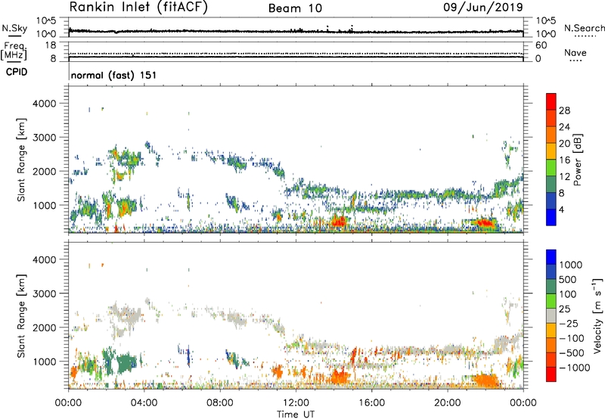Viewport: 605px width, 419px height.
Task: Click the '-1000' velocity colorbar tick label
Action: click(x=575, y=368)
